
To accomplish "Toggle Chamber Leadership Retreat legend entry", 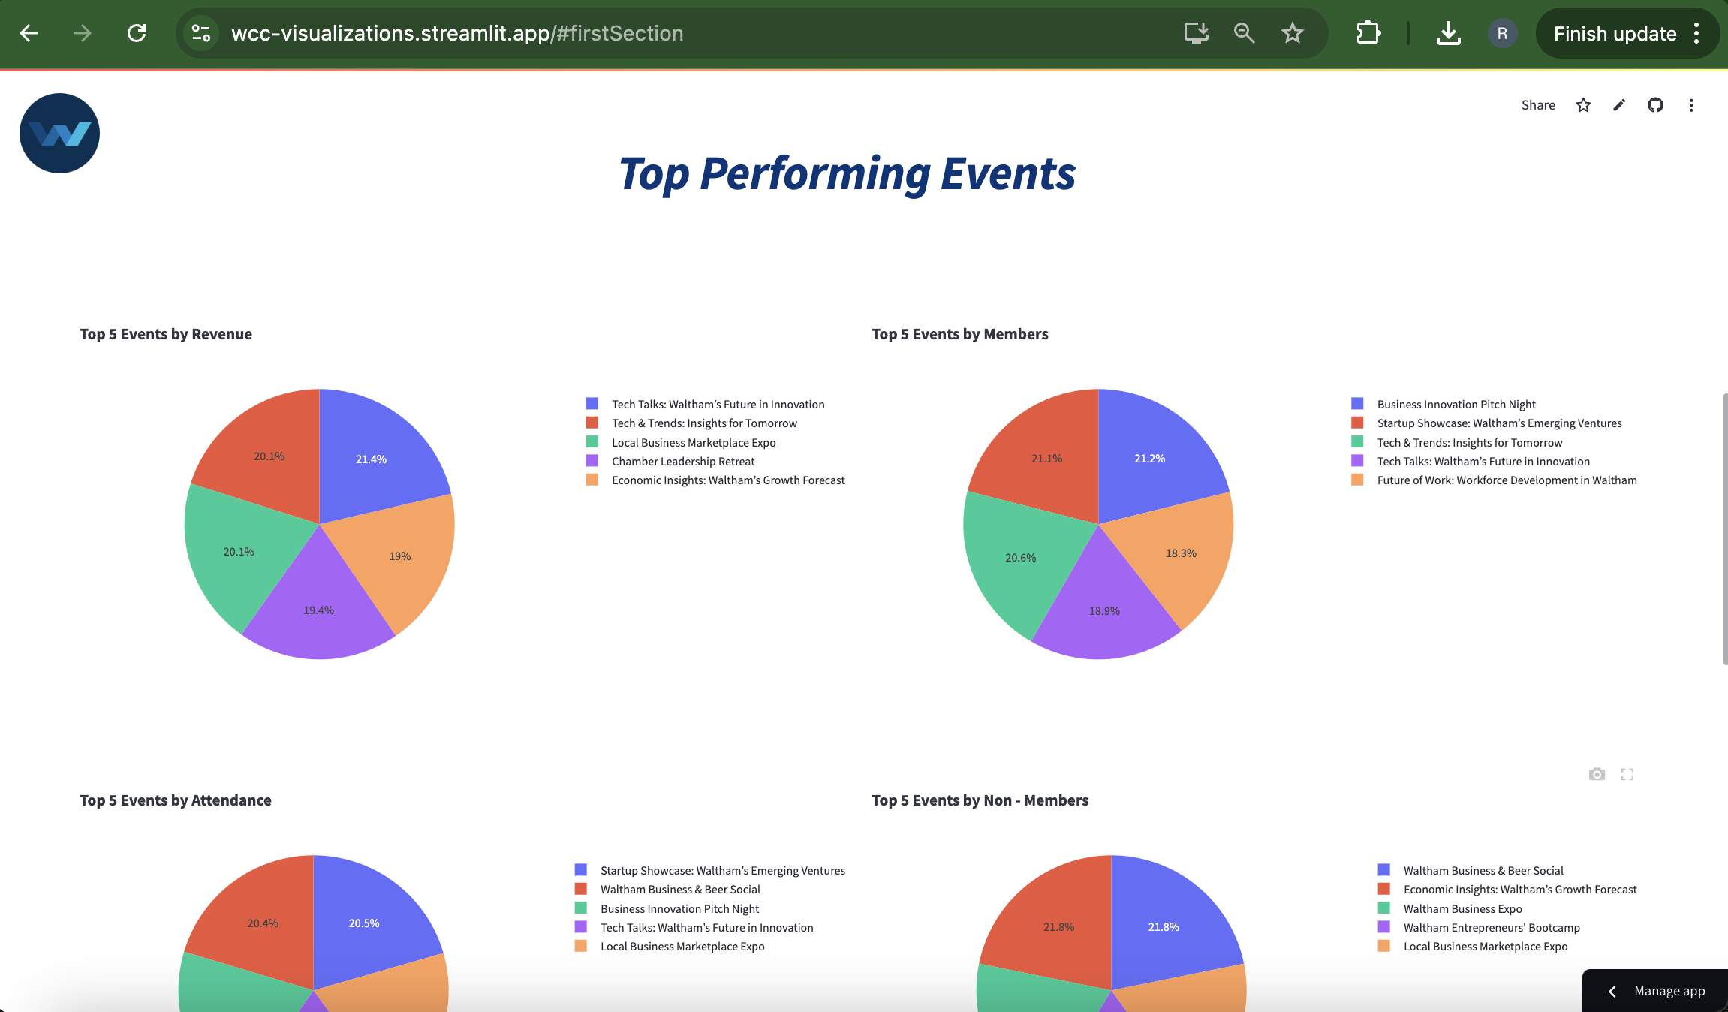I will point(682,461).
